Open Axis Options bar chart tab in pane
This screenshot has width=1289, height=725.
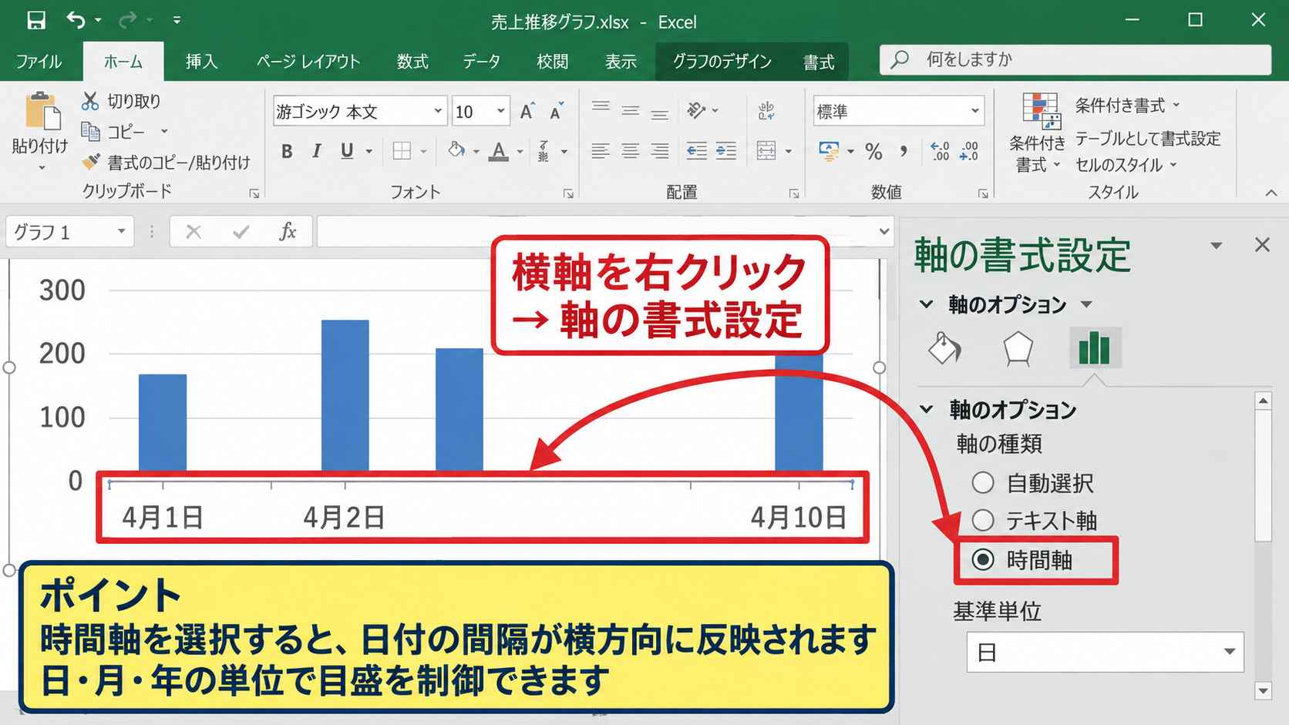1095,347
